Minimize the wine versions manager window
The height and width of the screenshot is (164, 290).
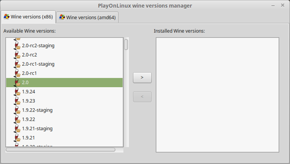pyautogui.click(x=273, y=6)
